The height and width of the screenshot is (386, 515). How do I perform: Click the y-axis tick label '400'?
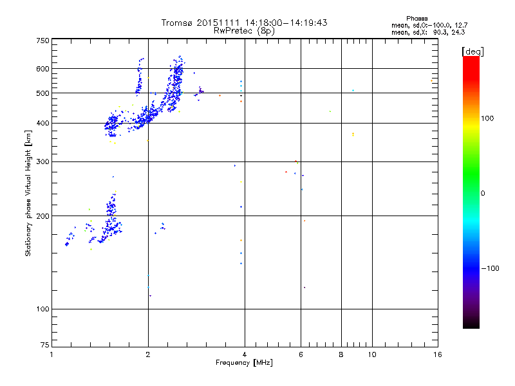[x=42, y=124]
